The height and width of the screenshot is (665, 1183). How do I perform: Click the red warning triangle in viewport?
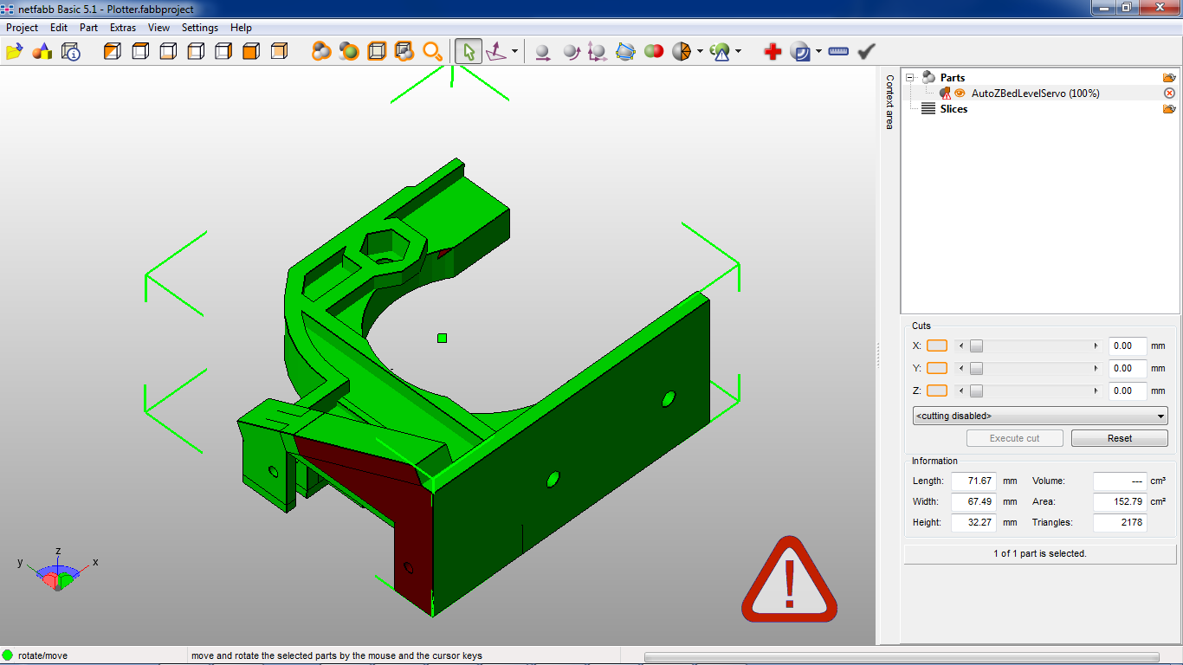coord(789,579)
